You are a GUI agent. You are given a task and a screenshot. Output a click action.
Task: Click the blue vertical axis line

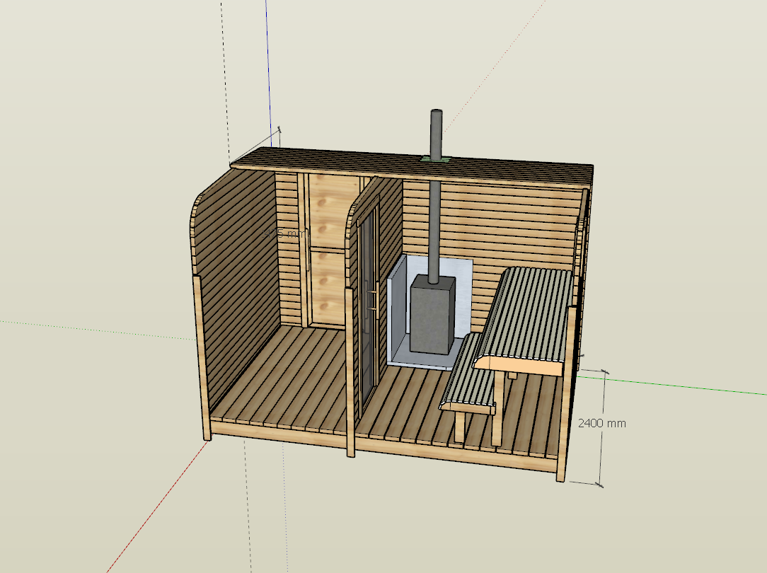[x=270, y=64]
